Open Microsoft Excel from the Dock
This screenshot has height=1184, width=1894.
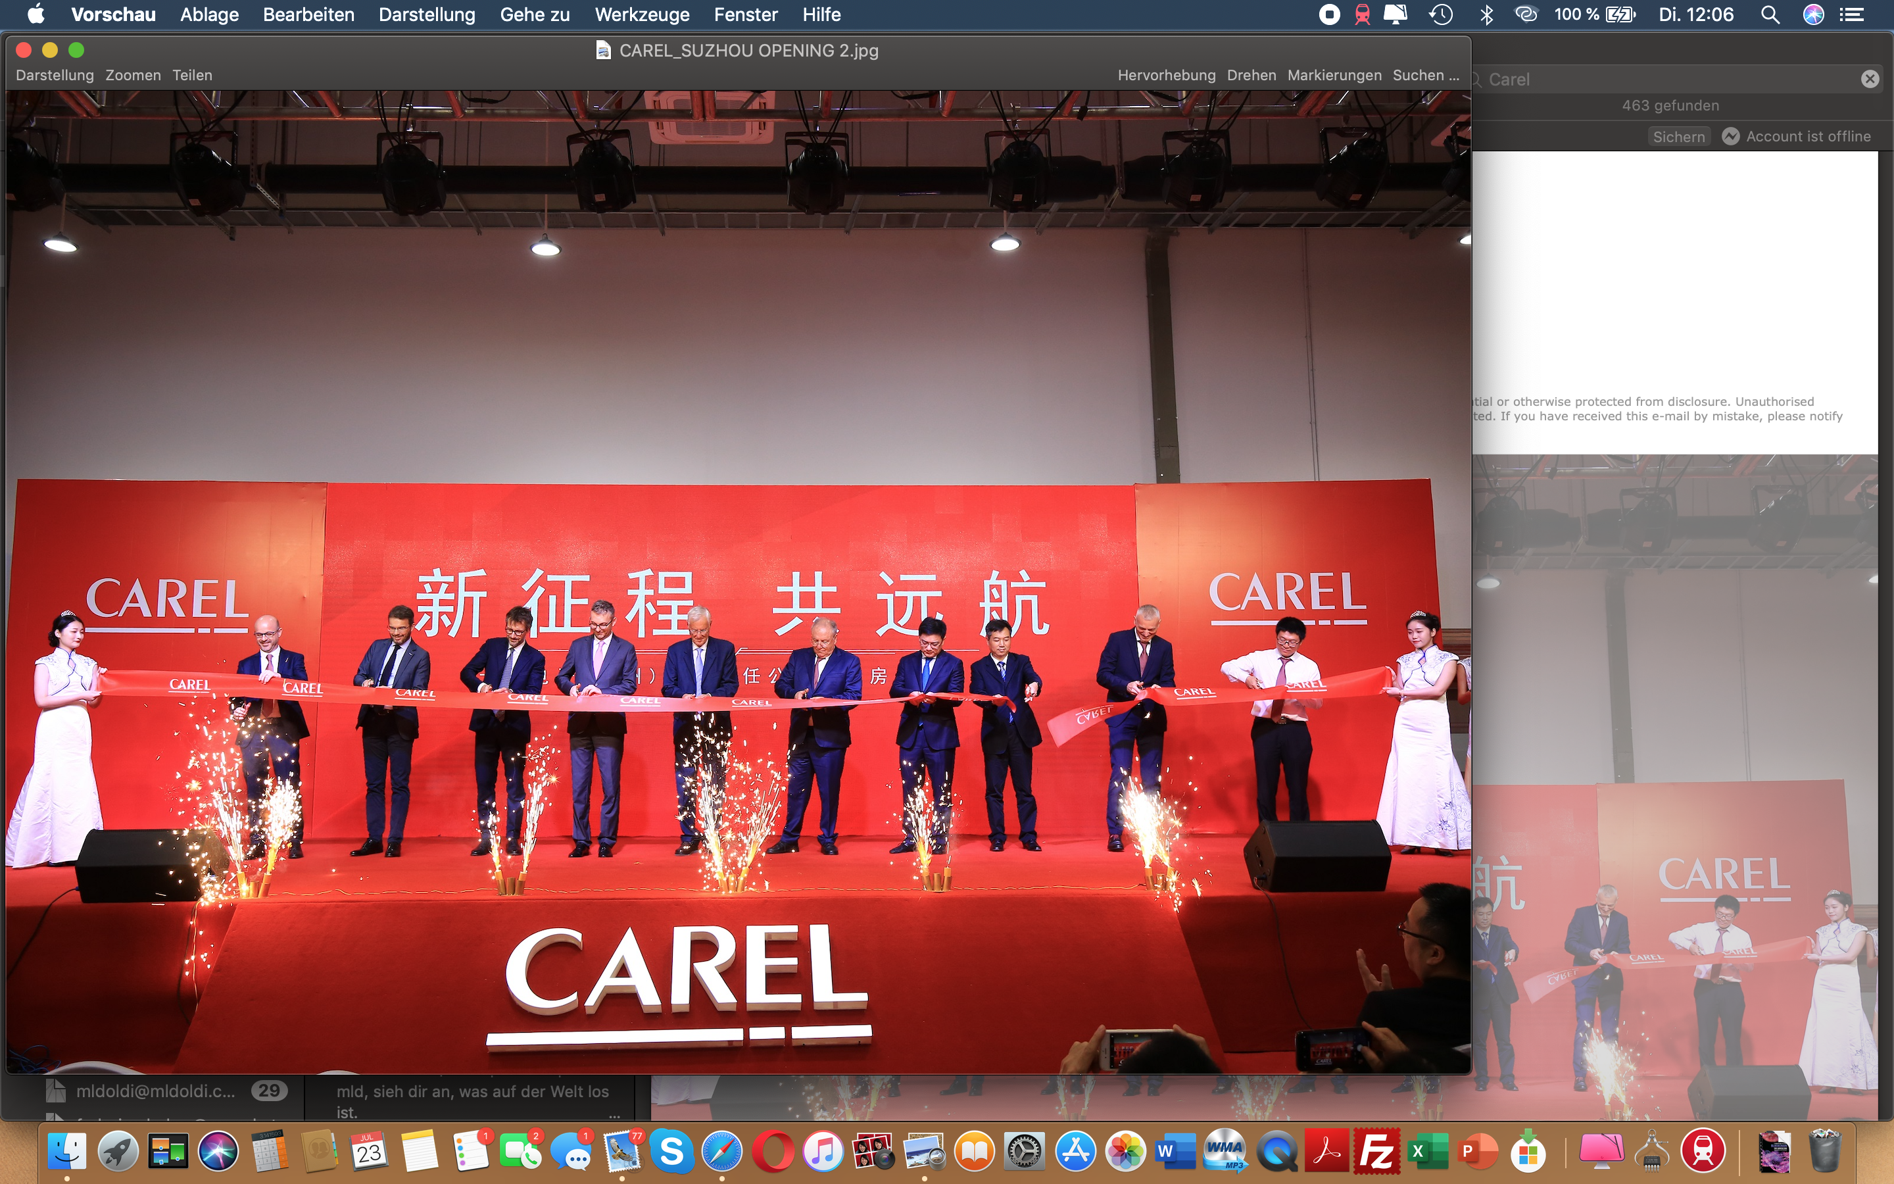[x=1427, y=1151]
